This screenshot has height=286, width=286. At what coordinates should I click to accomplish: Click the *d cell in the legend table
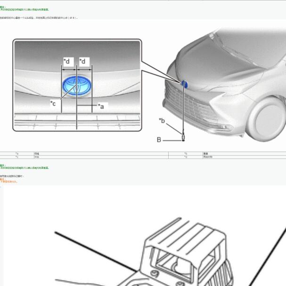click(186, 157)
